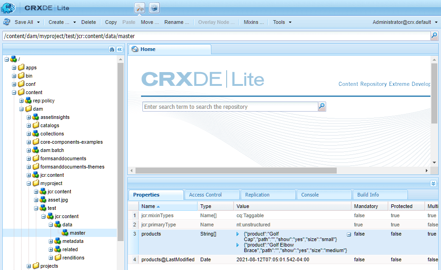Click the renditions folder icon

point(58,257)
